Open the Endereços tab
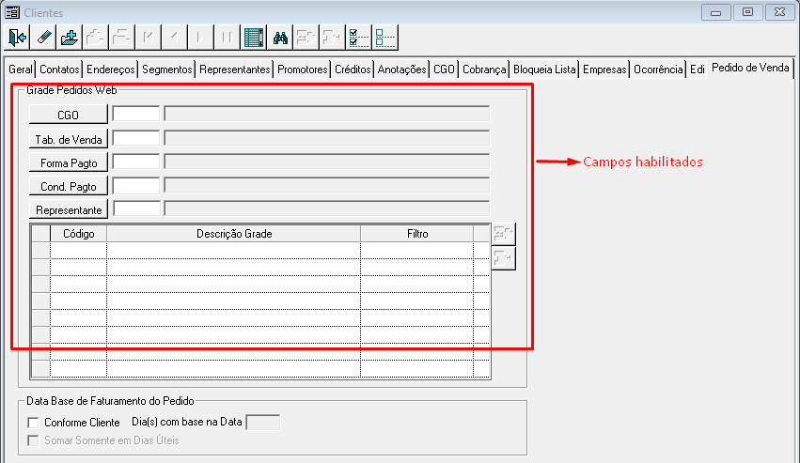This screenshot has width=800, height=463. 111,69
